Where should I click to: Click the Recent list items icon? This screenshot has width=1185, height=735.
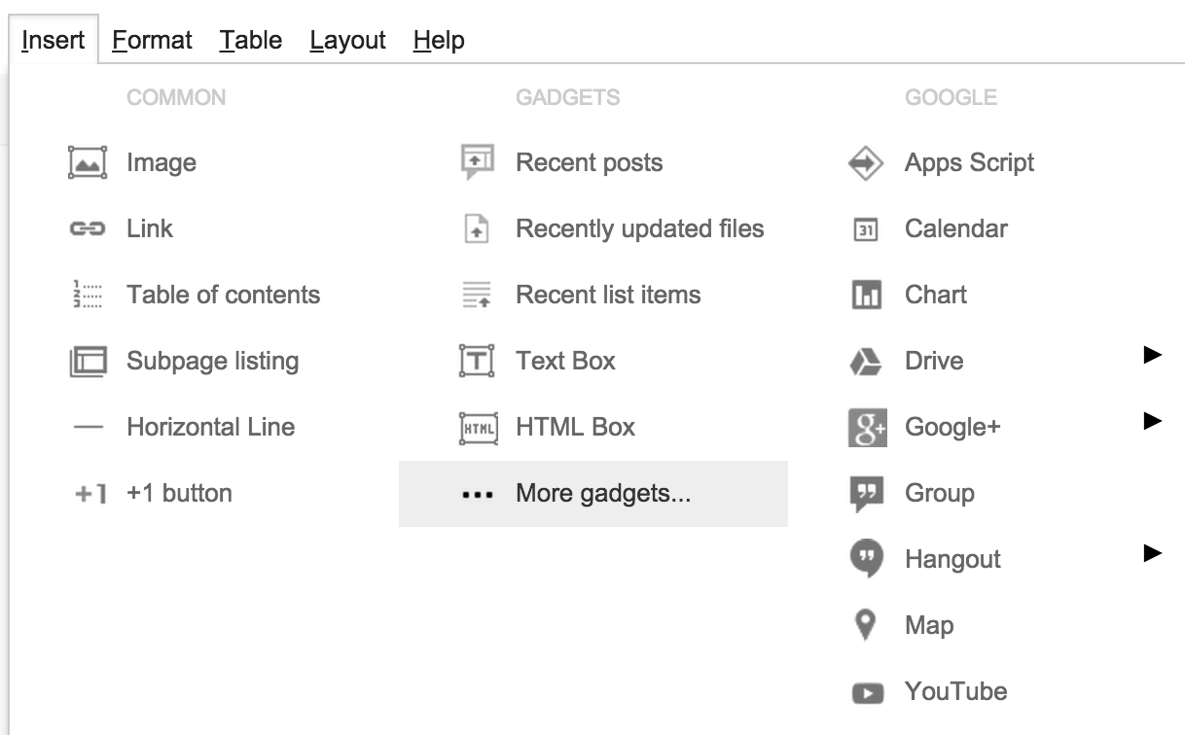[477, 295]
